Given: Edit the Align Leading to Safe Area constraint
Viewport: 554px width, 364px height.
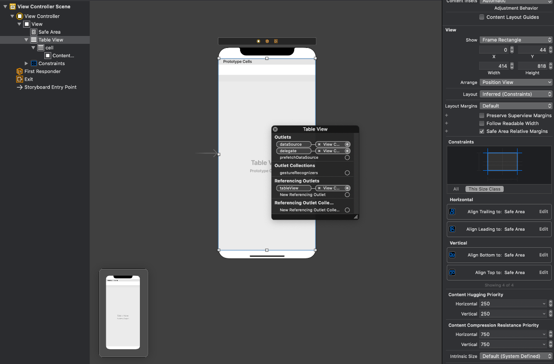Looking at the screenshot, I should 544,229.
